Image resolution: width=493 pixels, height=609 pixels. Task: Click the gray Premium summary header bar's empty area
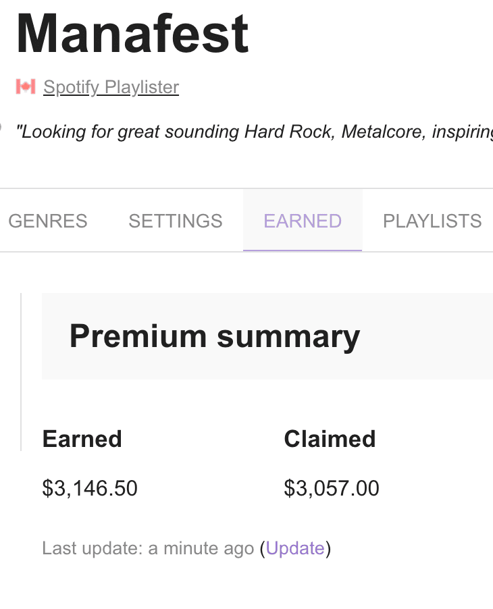point(432,336)
